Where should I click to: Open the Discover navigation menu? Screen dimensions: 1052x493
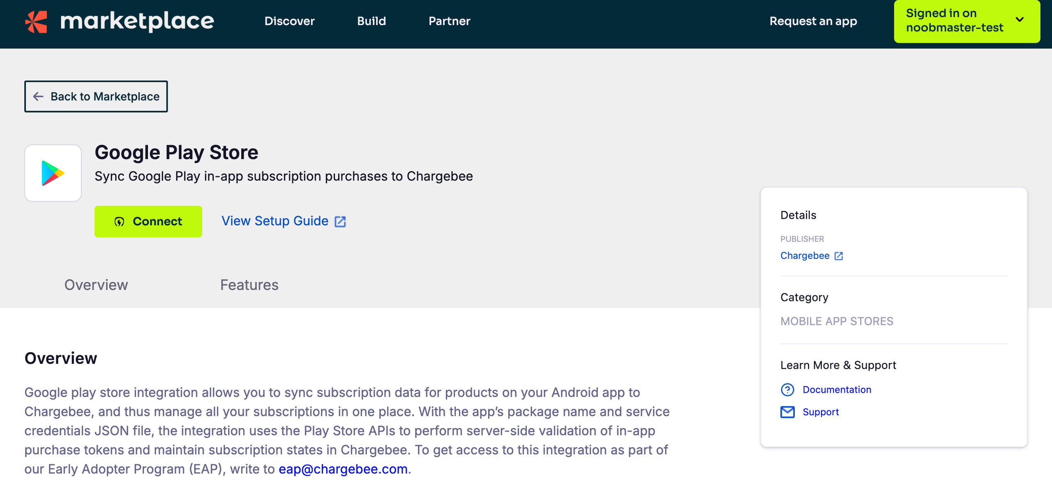click(x=289, y=21)
